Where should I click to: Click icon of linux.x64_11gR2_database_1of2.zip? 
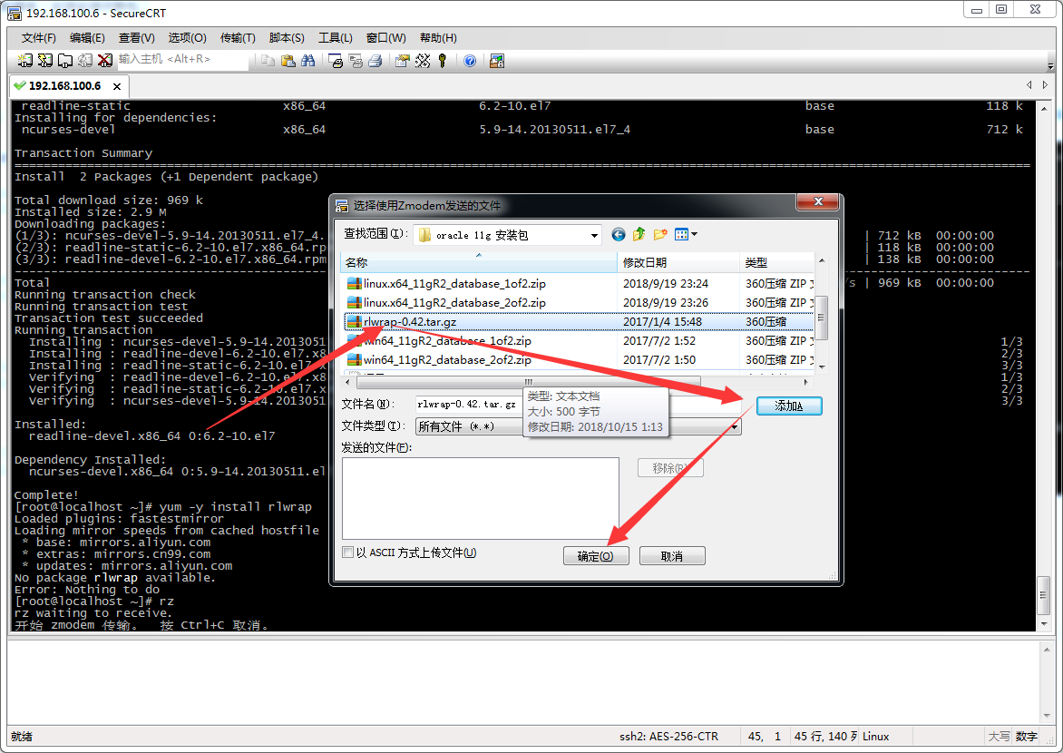pyautogui.click(x=354, y=284)
